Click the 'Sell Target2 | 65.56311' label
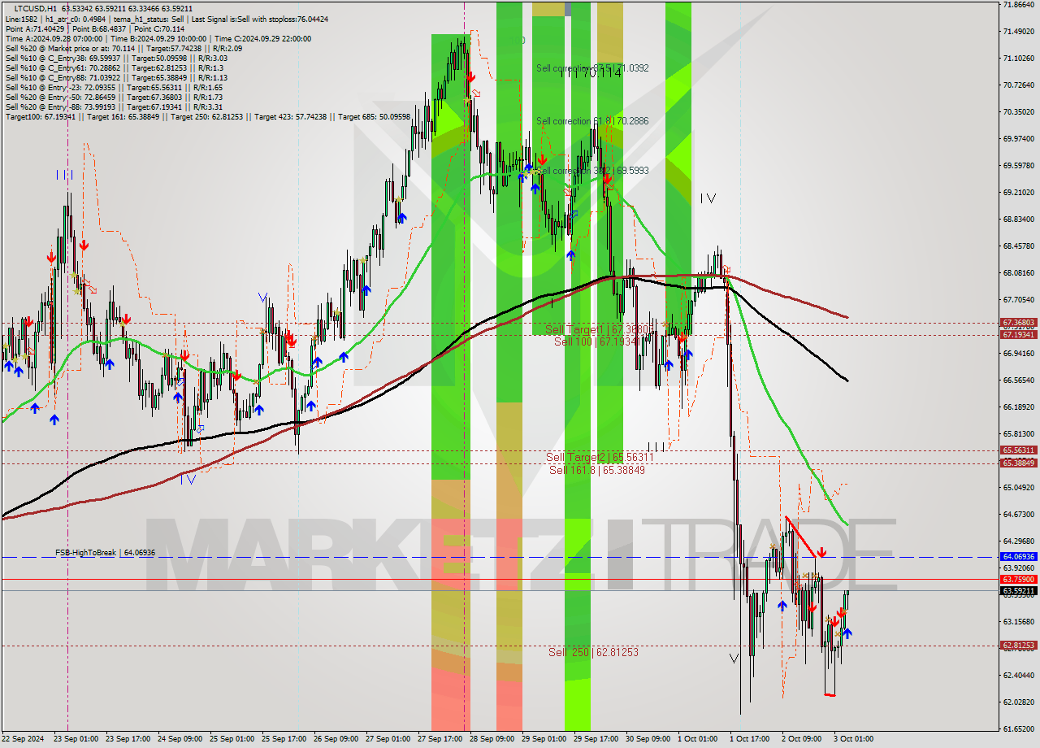The width and height of the screenshot is (1040, 748). click(600, 458)
